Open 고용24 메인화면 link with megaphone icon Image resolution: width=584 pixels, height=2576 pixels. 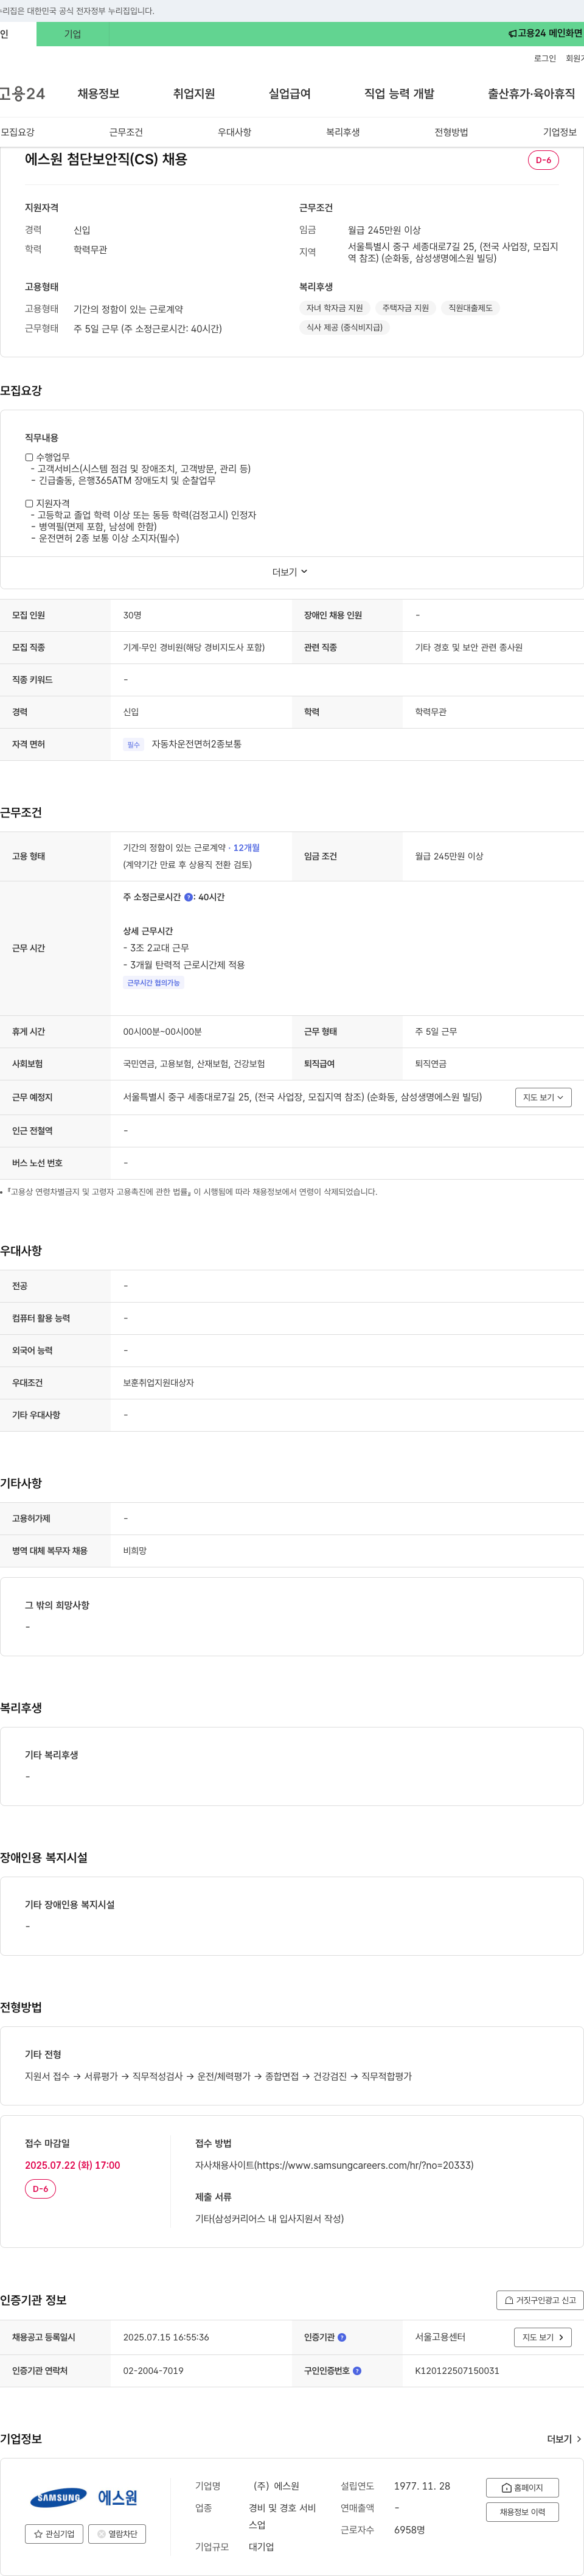545,34
